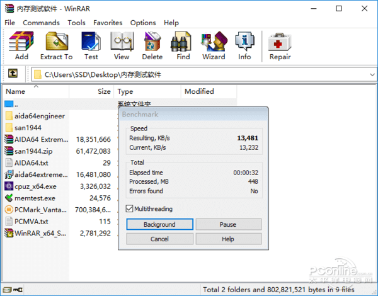Image resolution: width=378 pixels, height=296 pixels.
Task: Open the Favorites menu
Action: pyautogui.click(x=108, y=23)
